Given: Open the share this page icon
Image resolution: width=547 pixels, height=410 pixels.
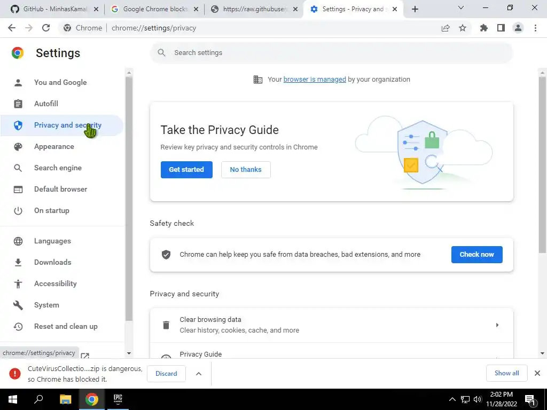Looking at the screenshot, I should pos(446,28).
